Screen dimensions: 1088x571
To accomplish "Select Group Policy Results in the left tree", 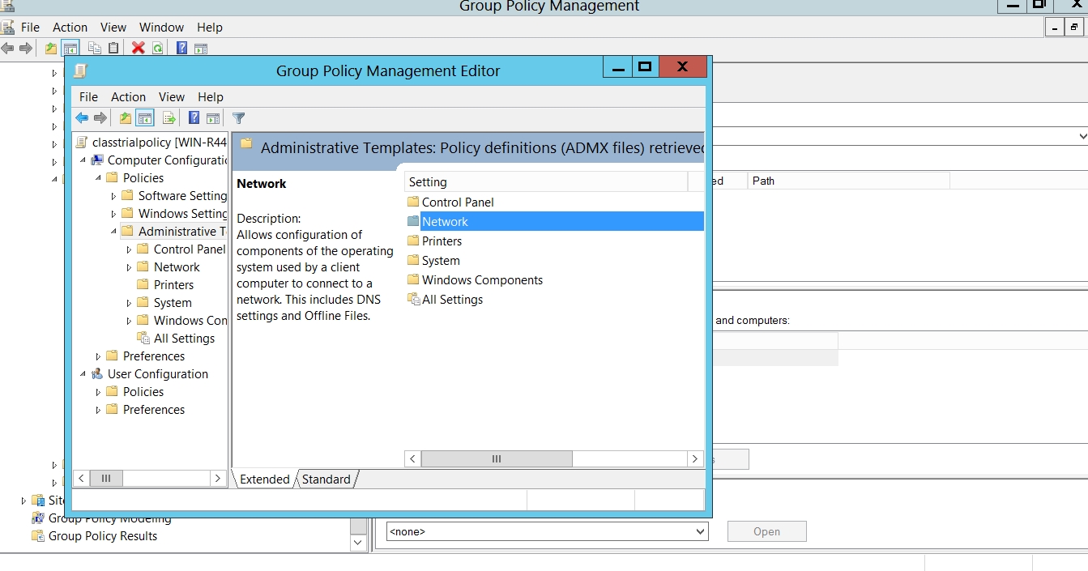I will point(102,536).
